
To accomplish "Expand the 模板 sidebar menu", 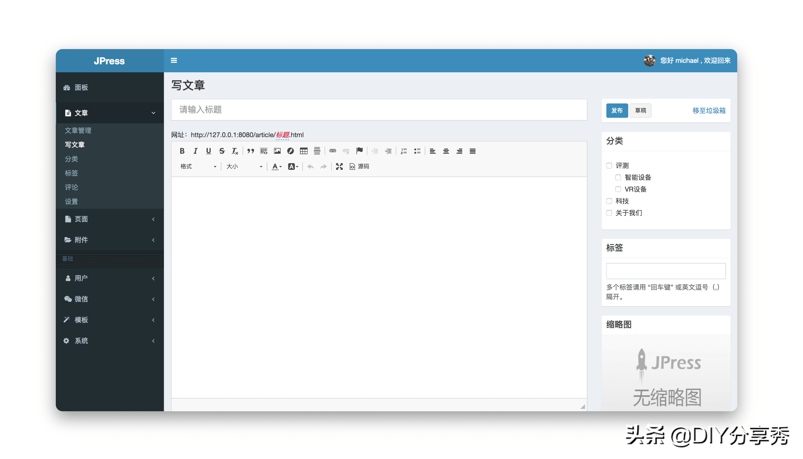I will coord(110,320).
